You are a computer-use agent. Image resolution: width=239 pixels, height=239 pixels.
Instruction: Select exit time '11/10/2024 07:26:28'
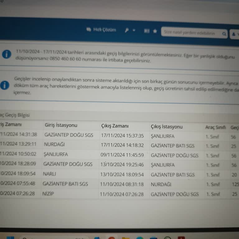point(122,194)
